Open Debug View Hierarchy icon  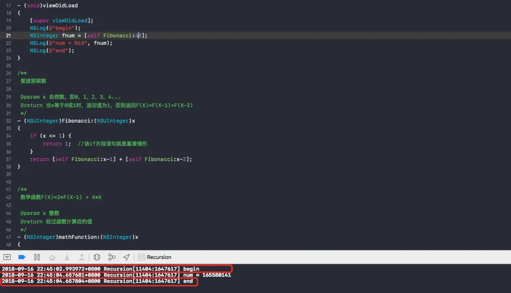point(97,257)
